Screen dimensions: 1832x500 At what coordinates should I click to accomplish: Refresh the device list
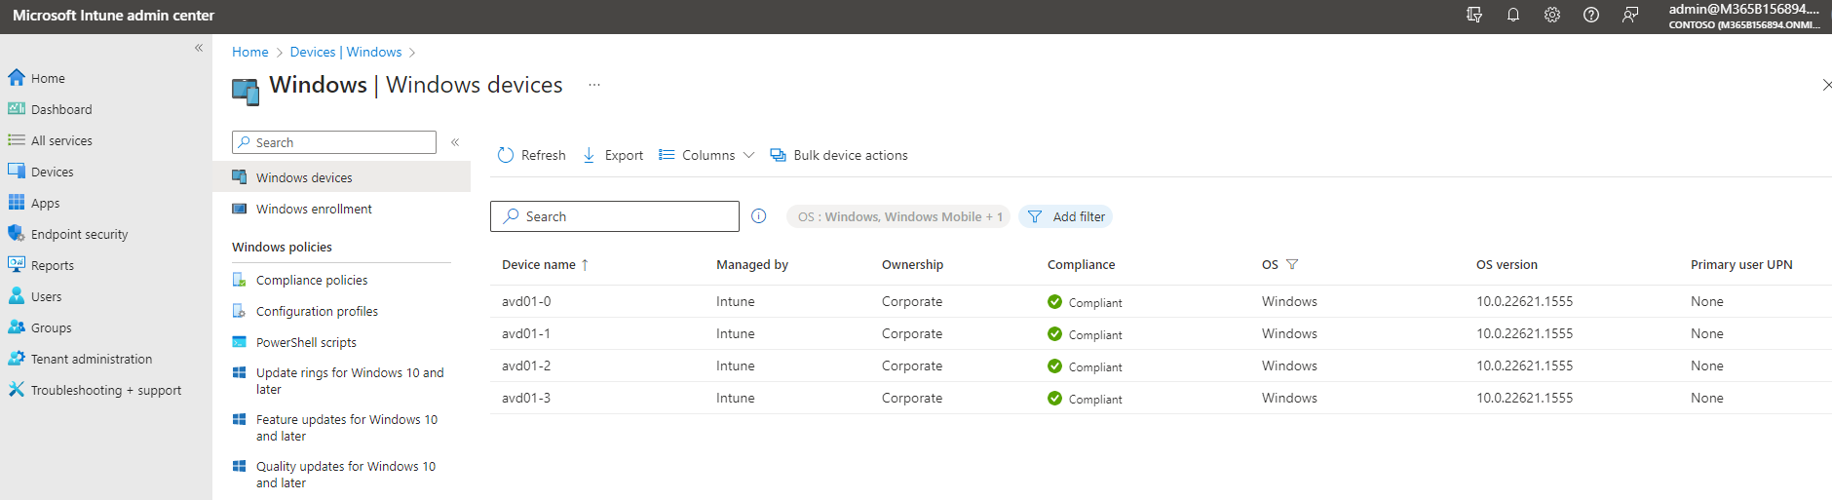pyautogui.click(x=531, y=155)
